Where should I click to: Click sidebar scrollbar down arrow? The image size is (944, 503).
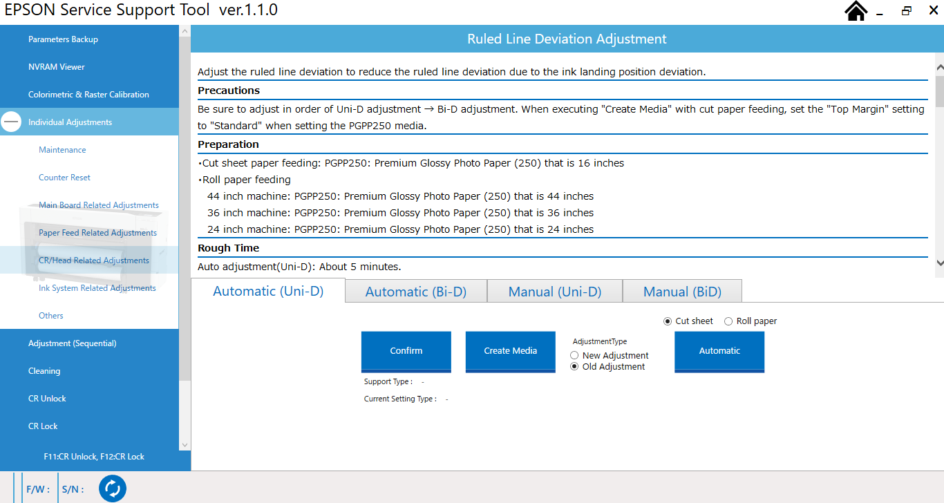click(x=185, y=445)
